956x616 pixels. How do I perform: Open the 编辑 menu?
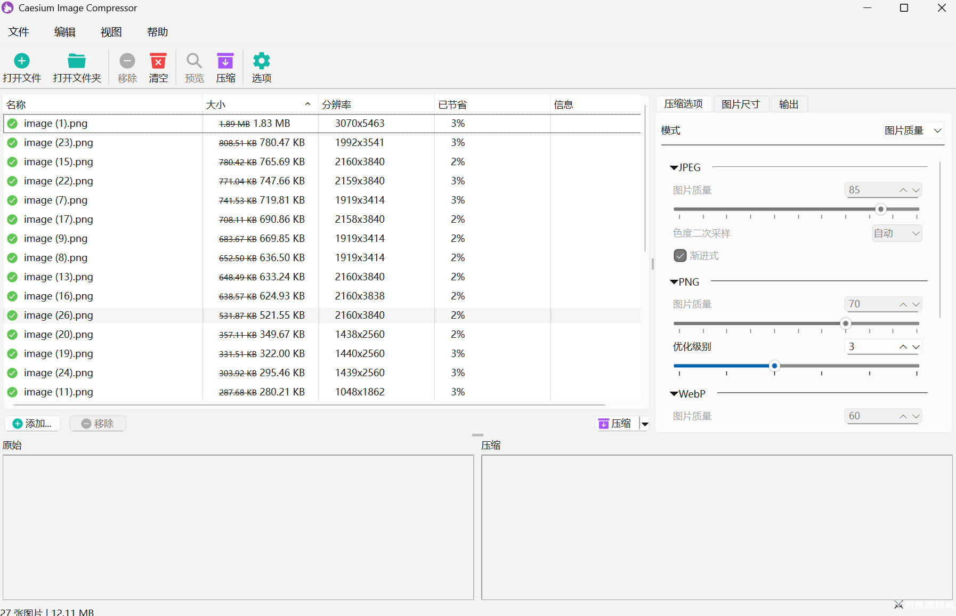click(65, 32)
